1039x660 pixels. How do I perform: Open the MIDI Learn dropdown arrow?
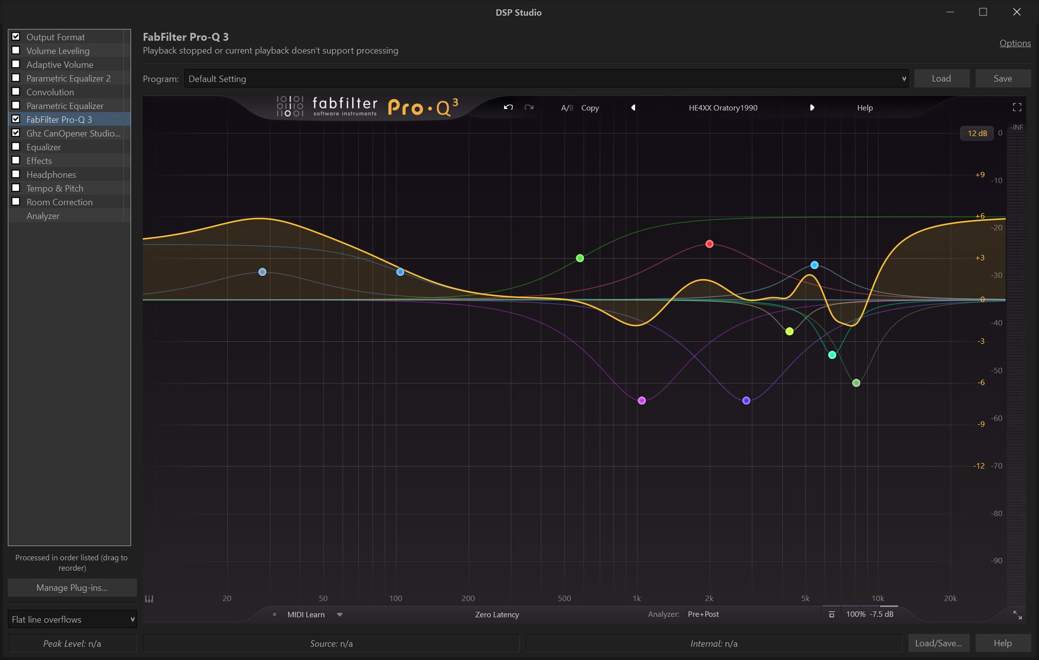click(340, 614)
